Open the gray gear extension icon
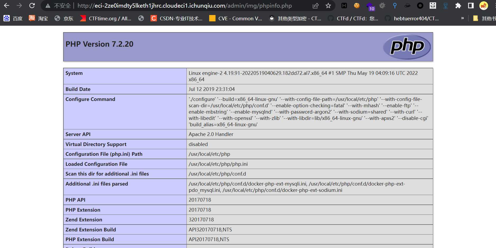The image size is (496, 248). click(382, 6)
